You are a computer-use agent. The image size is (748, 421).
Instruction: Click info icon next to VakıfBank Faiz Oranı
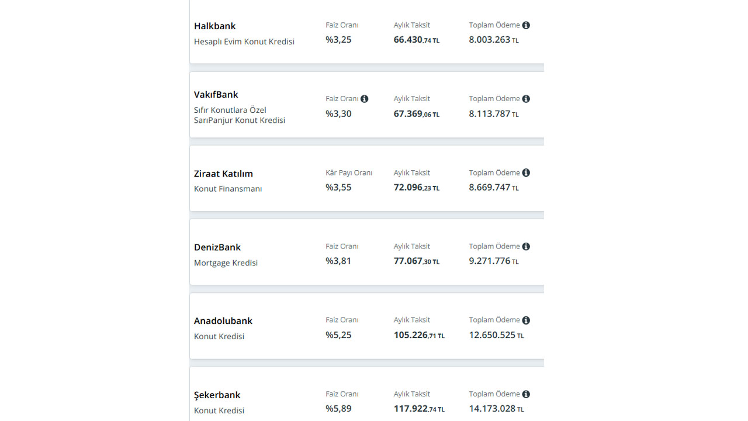pos(364,99)
